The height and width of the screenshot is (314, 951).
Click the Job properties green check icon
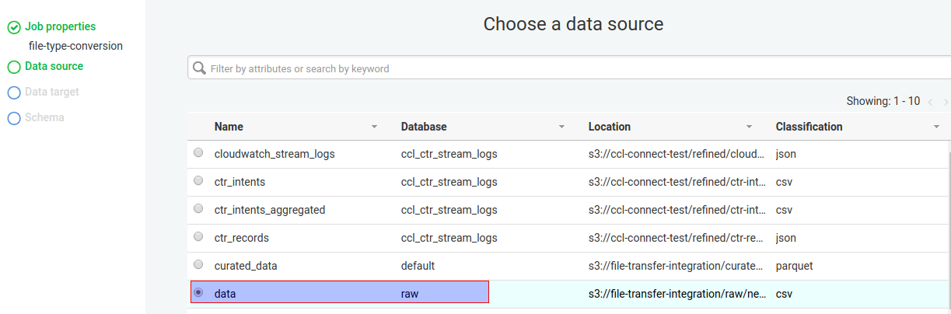pos(13,27)
